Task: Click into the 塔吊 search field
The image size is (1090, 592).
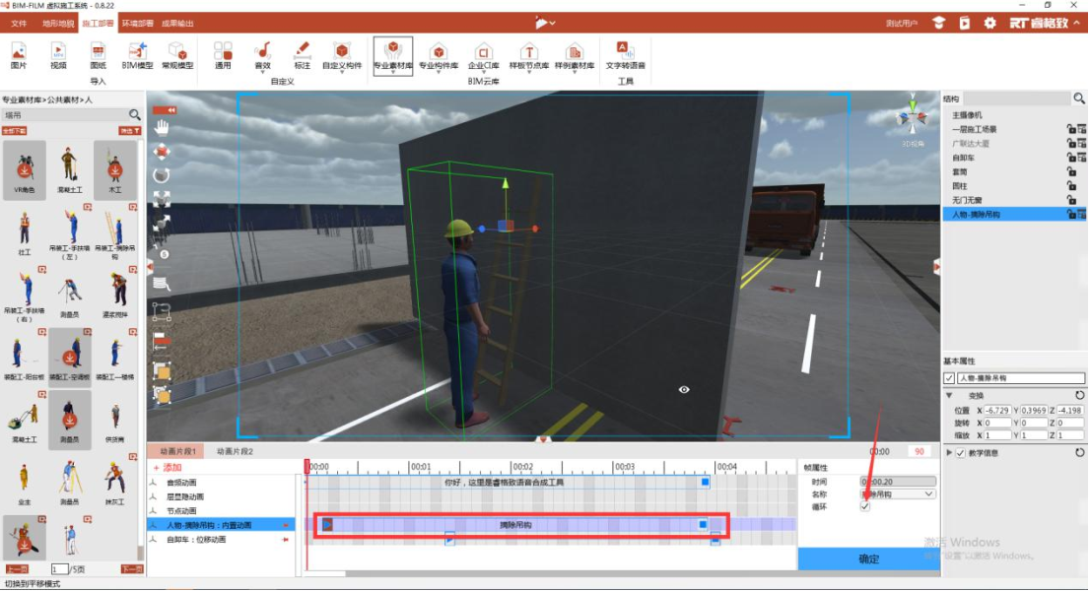Action: pyautogui.click(x=64, y=114)
